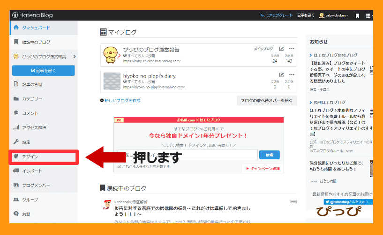Click the ID card icon for ブログメンバー
Screen dimensions: 383x235
point(16,185)
